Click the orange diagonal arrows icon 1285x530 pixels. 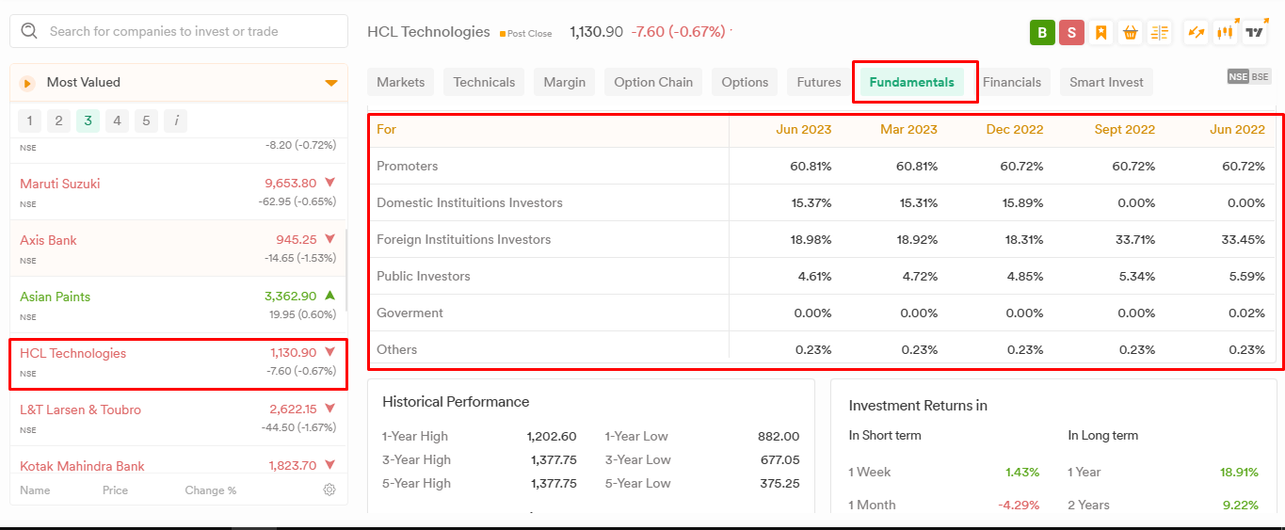[x=1197, y=33]
